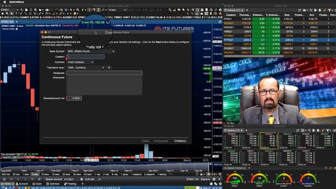Open the filter dropdown arrow in Indices toolbar
Screen dimensions: 336x189
click(332, 10)
